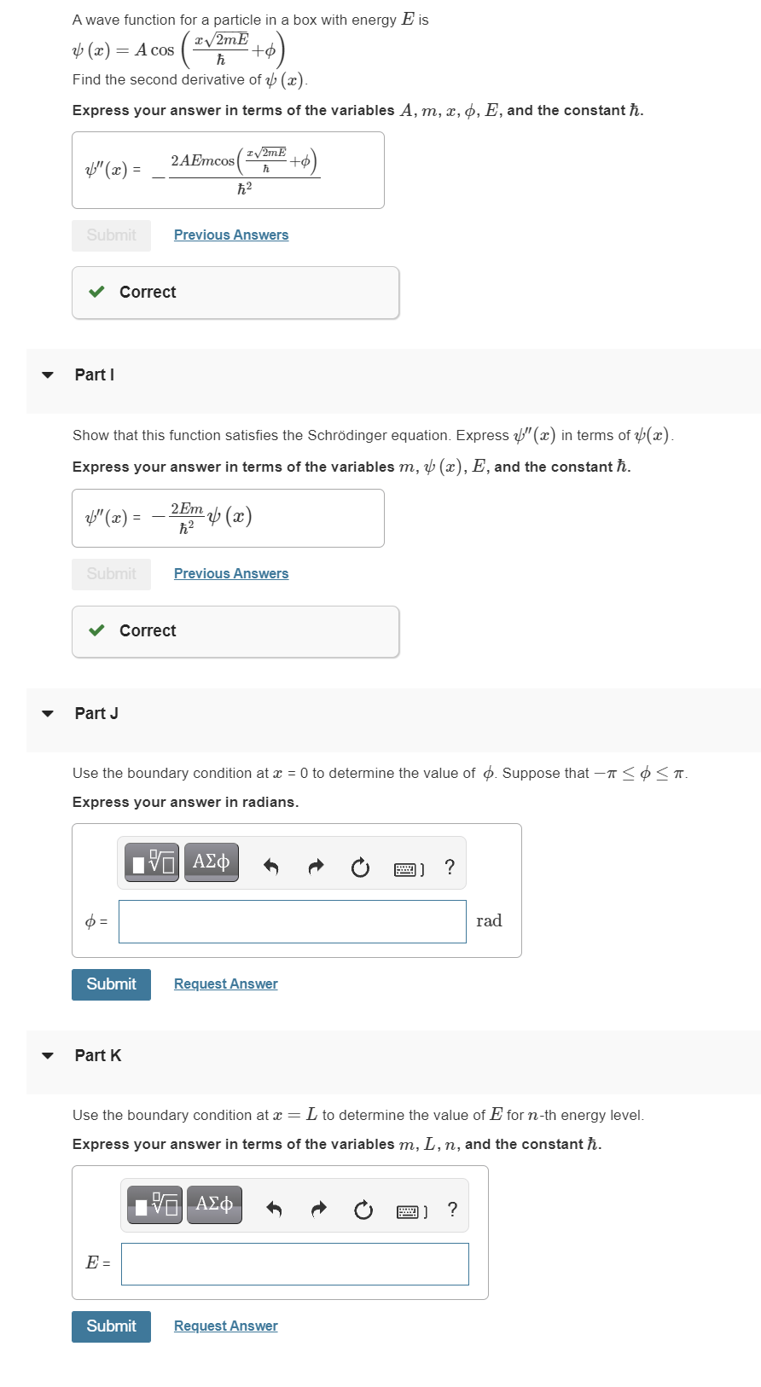Image resolution: width=761 pixels, height=1387 pixels.
Task: Open templates (fraction/root) tool in Part J
Action: point(152,862)
